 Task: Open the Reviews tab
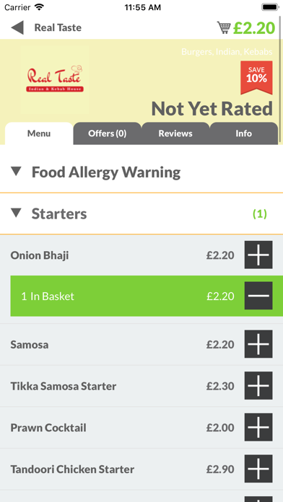(175, 133)
